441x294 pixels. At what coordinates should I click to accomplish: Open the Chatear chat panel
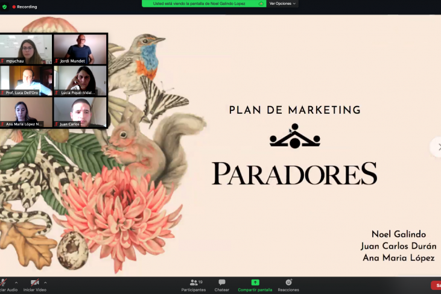click(221, 285)
